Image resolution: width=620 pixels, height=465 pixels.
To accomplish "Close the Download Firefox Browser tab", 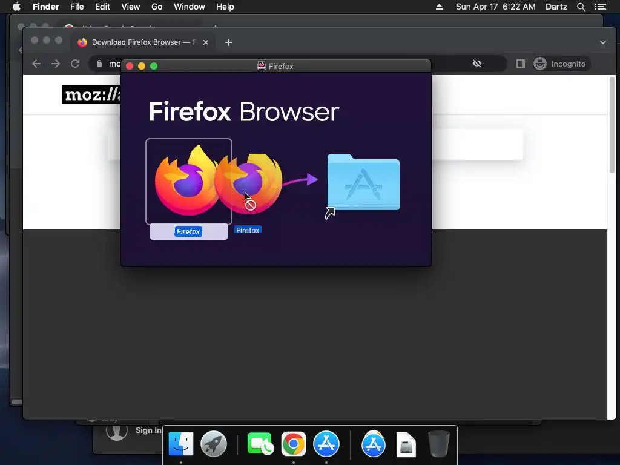I will 206,42.
